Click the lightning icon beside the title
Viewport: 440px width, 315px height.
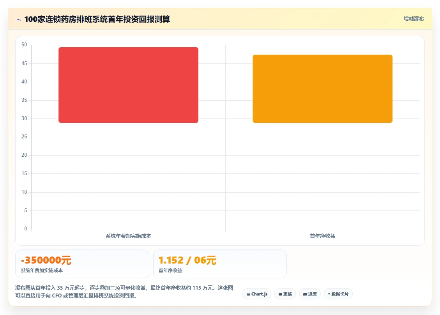(19, 19)
